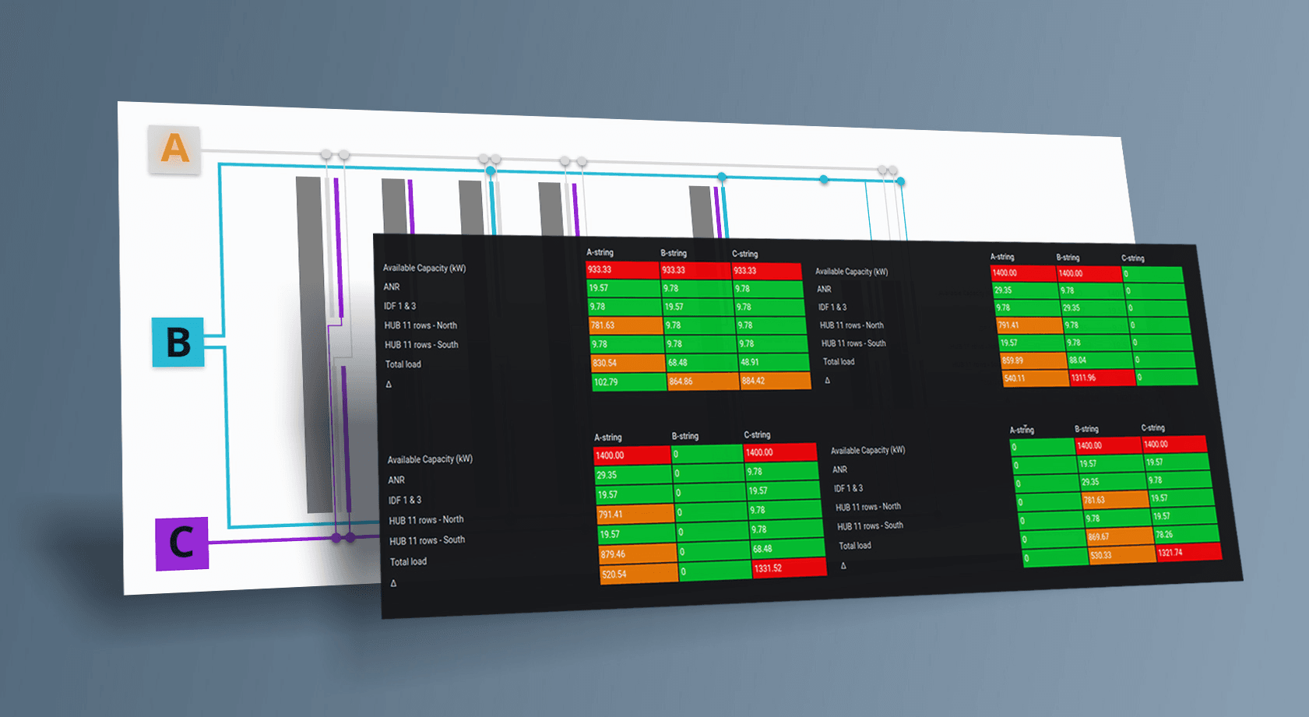Screen dimensions: 1309x717
Task: Select the green 48.91 cell
Action: point(773,362)
